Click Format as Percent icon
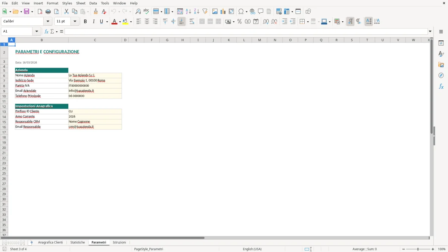 239,22
